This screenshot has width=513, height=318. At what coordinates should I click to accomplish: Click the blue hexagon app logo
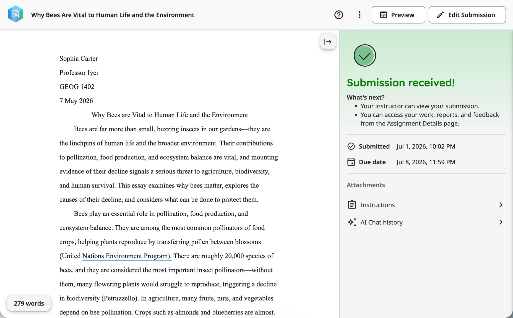(16, 14)
